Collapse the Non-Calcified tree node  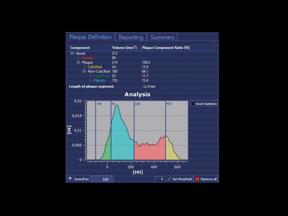(x=84, y=71)
